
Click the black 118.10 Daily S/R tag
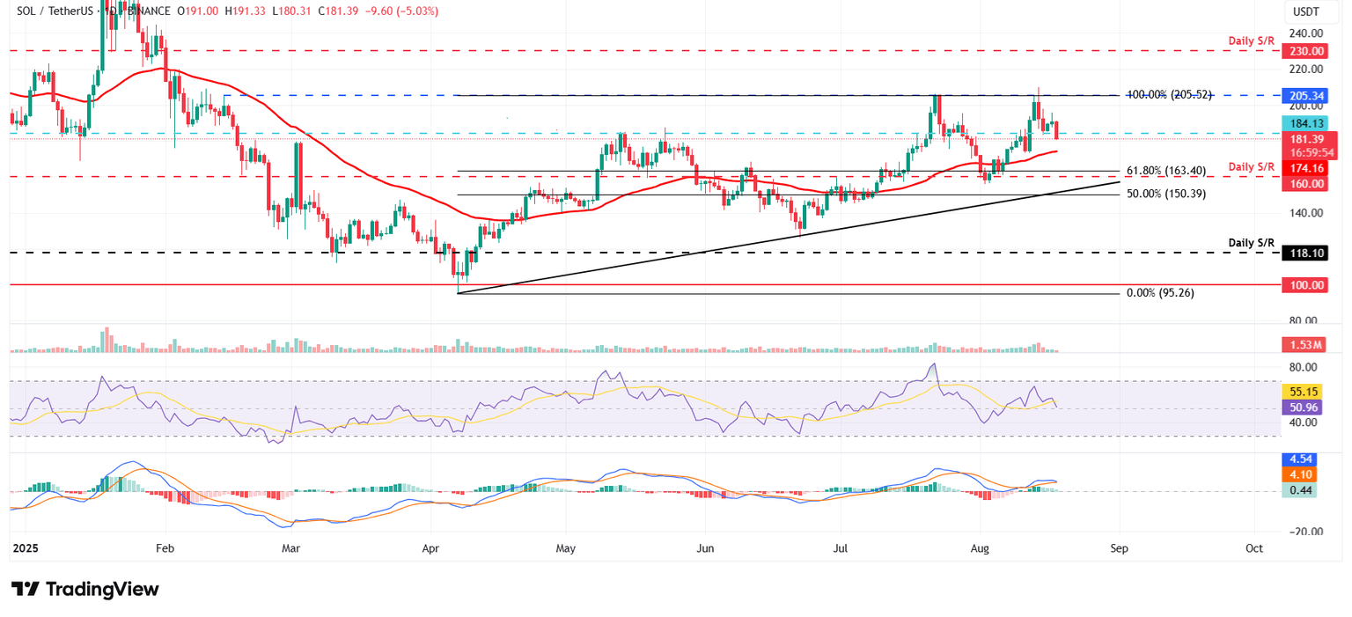tap(1305, 253)
